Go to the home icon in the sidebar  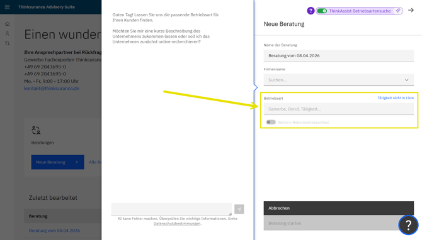(x=8, y=24)
